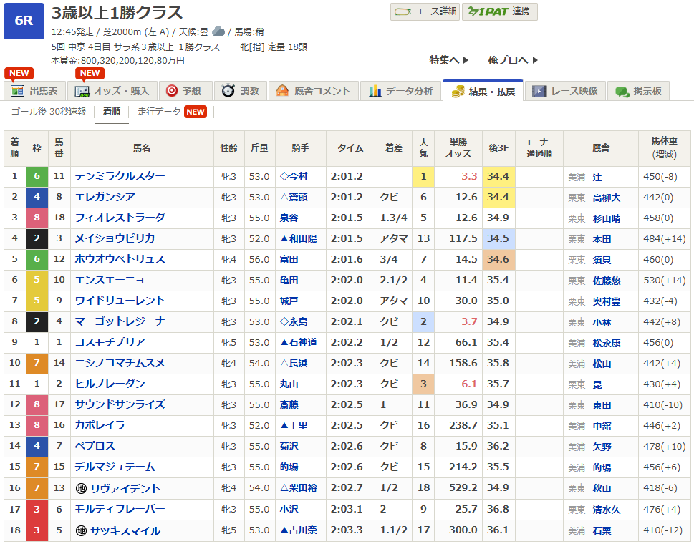
Task: Open jockey 今村's profile link
Action: 297,176
